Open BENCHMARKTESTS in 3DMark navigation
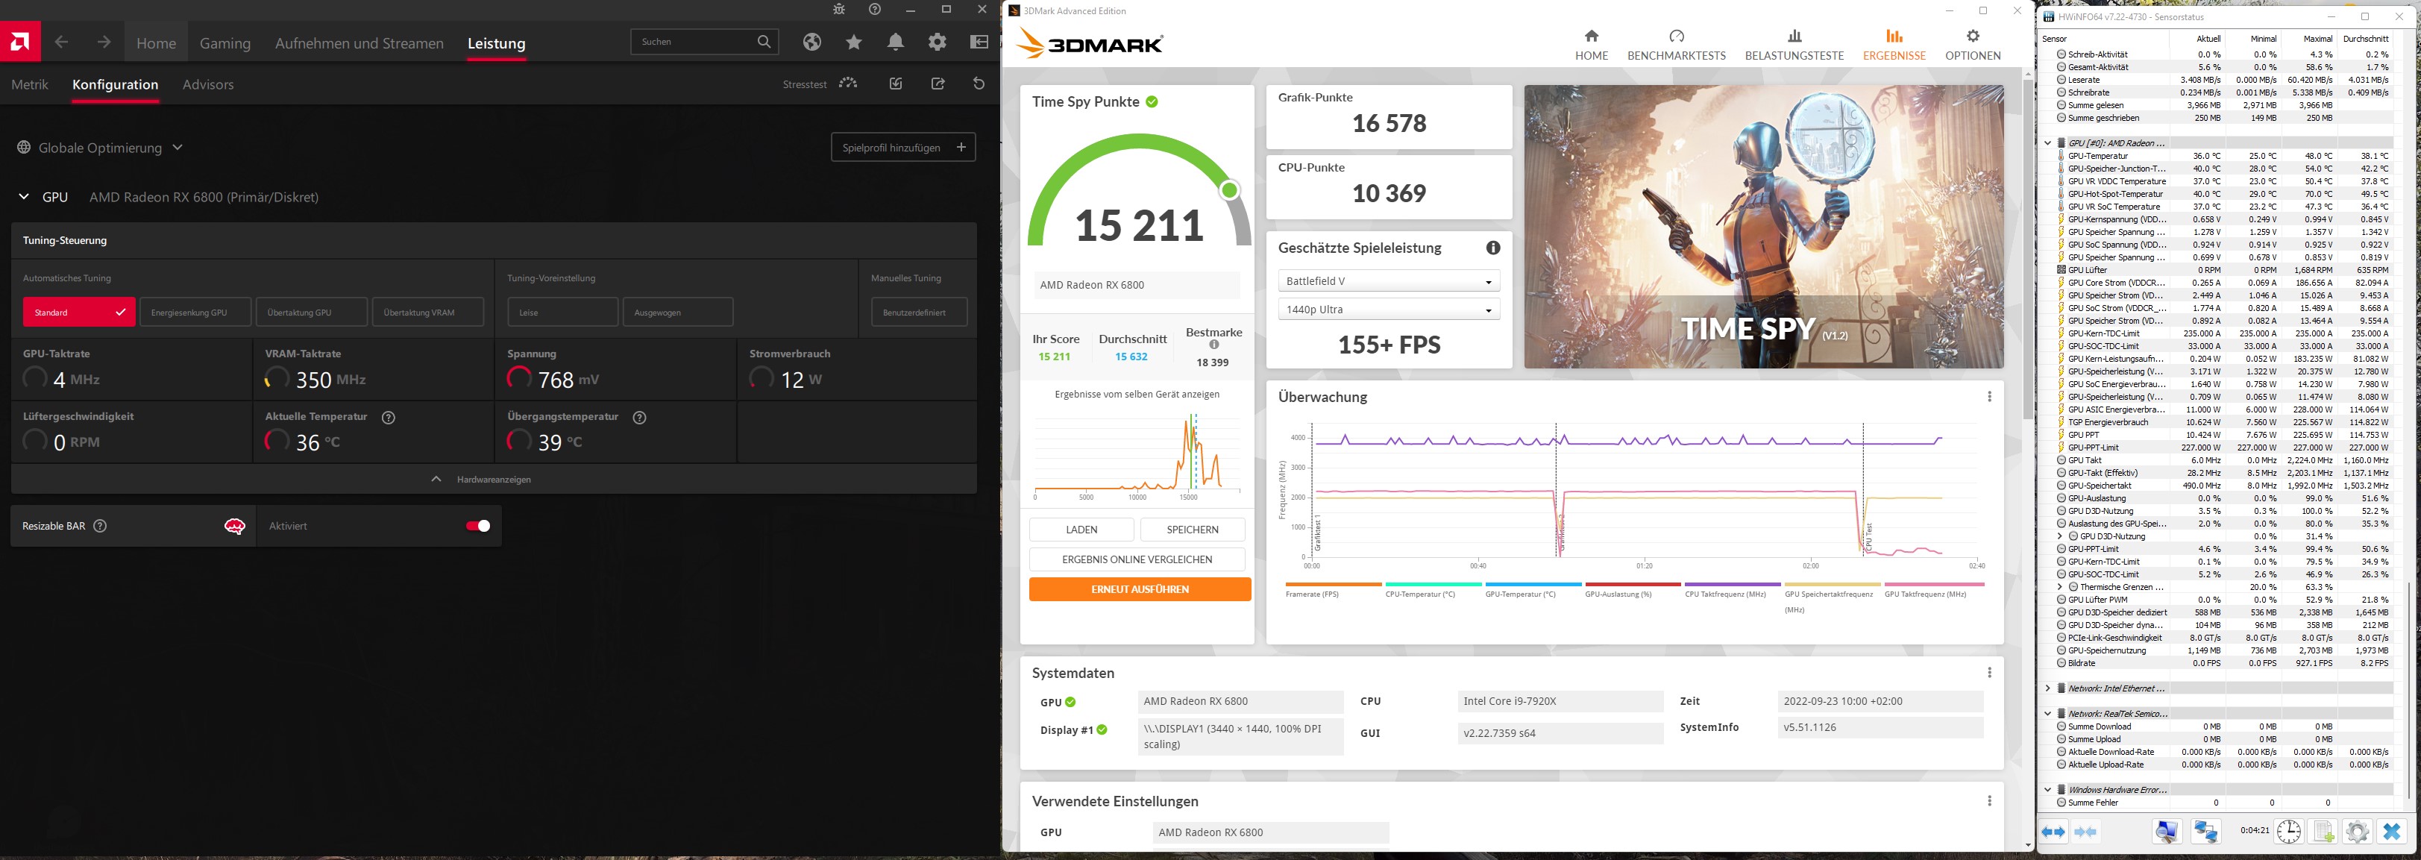The width and height of the screenshot is (2421, 860). [1676, 44]
